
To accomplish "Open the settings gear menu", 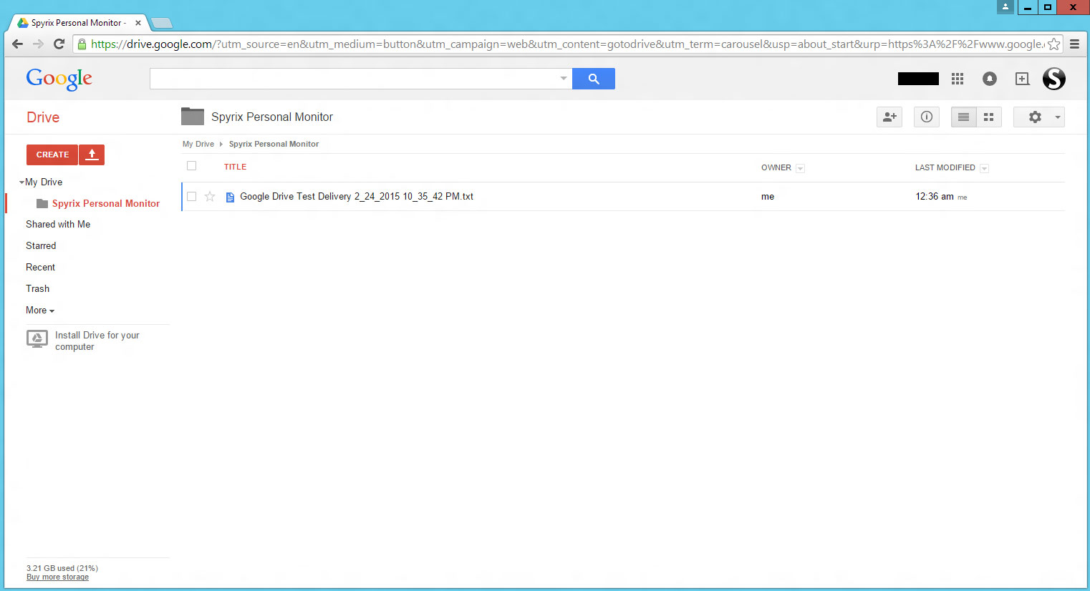I will pos(1035,117).
